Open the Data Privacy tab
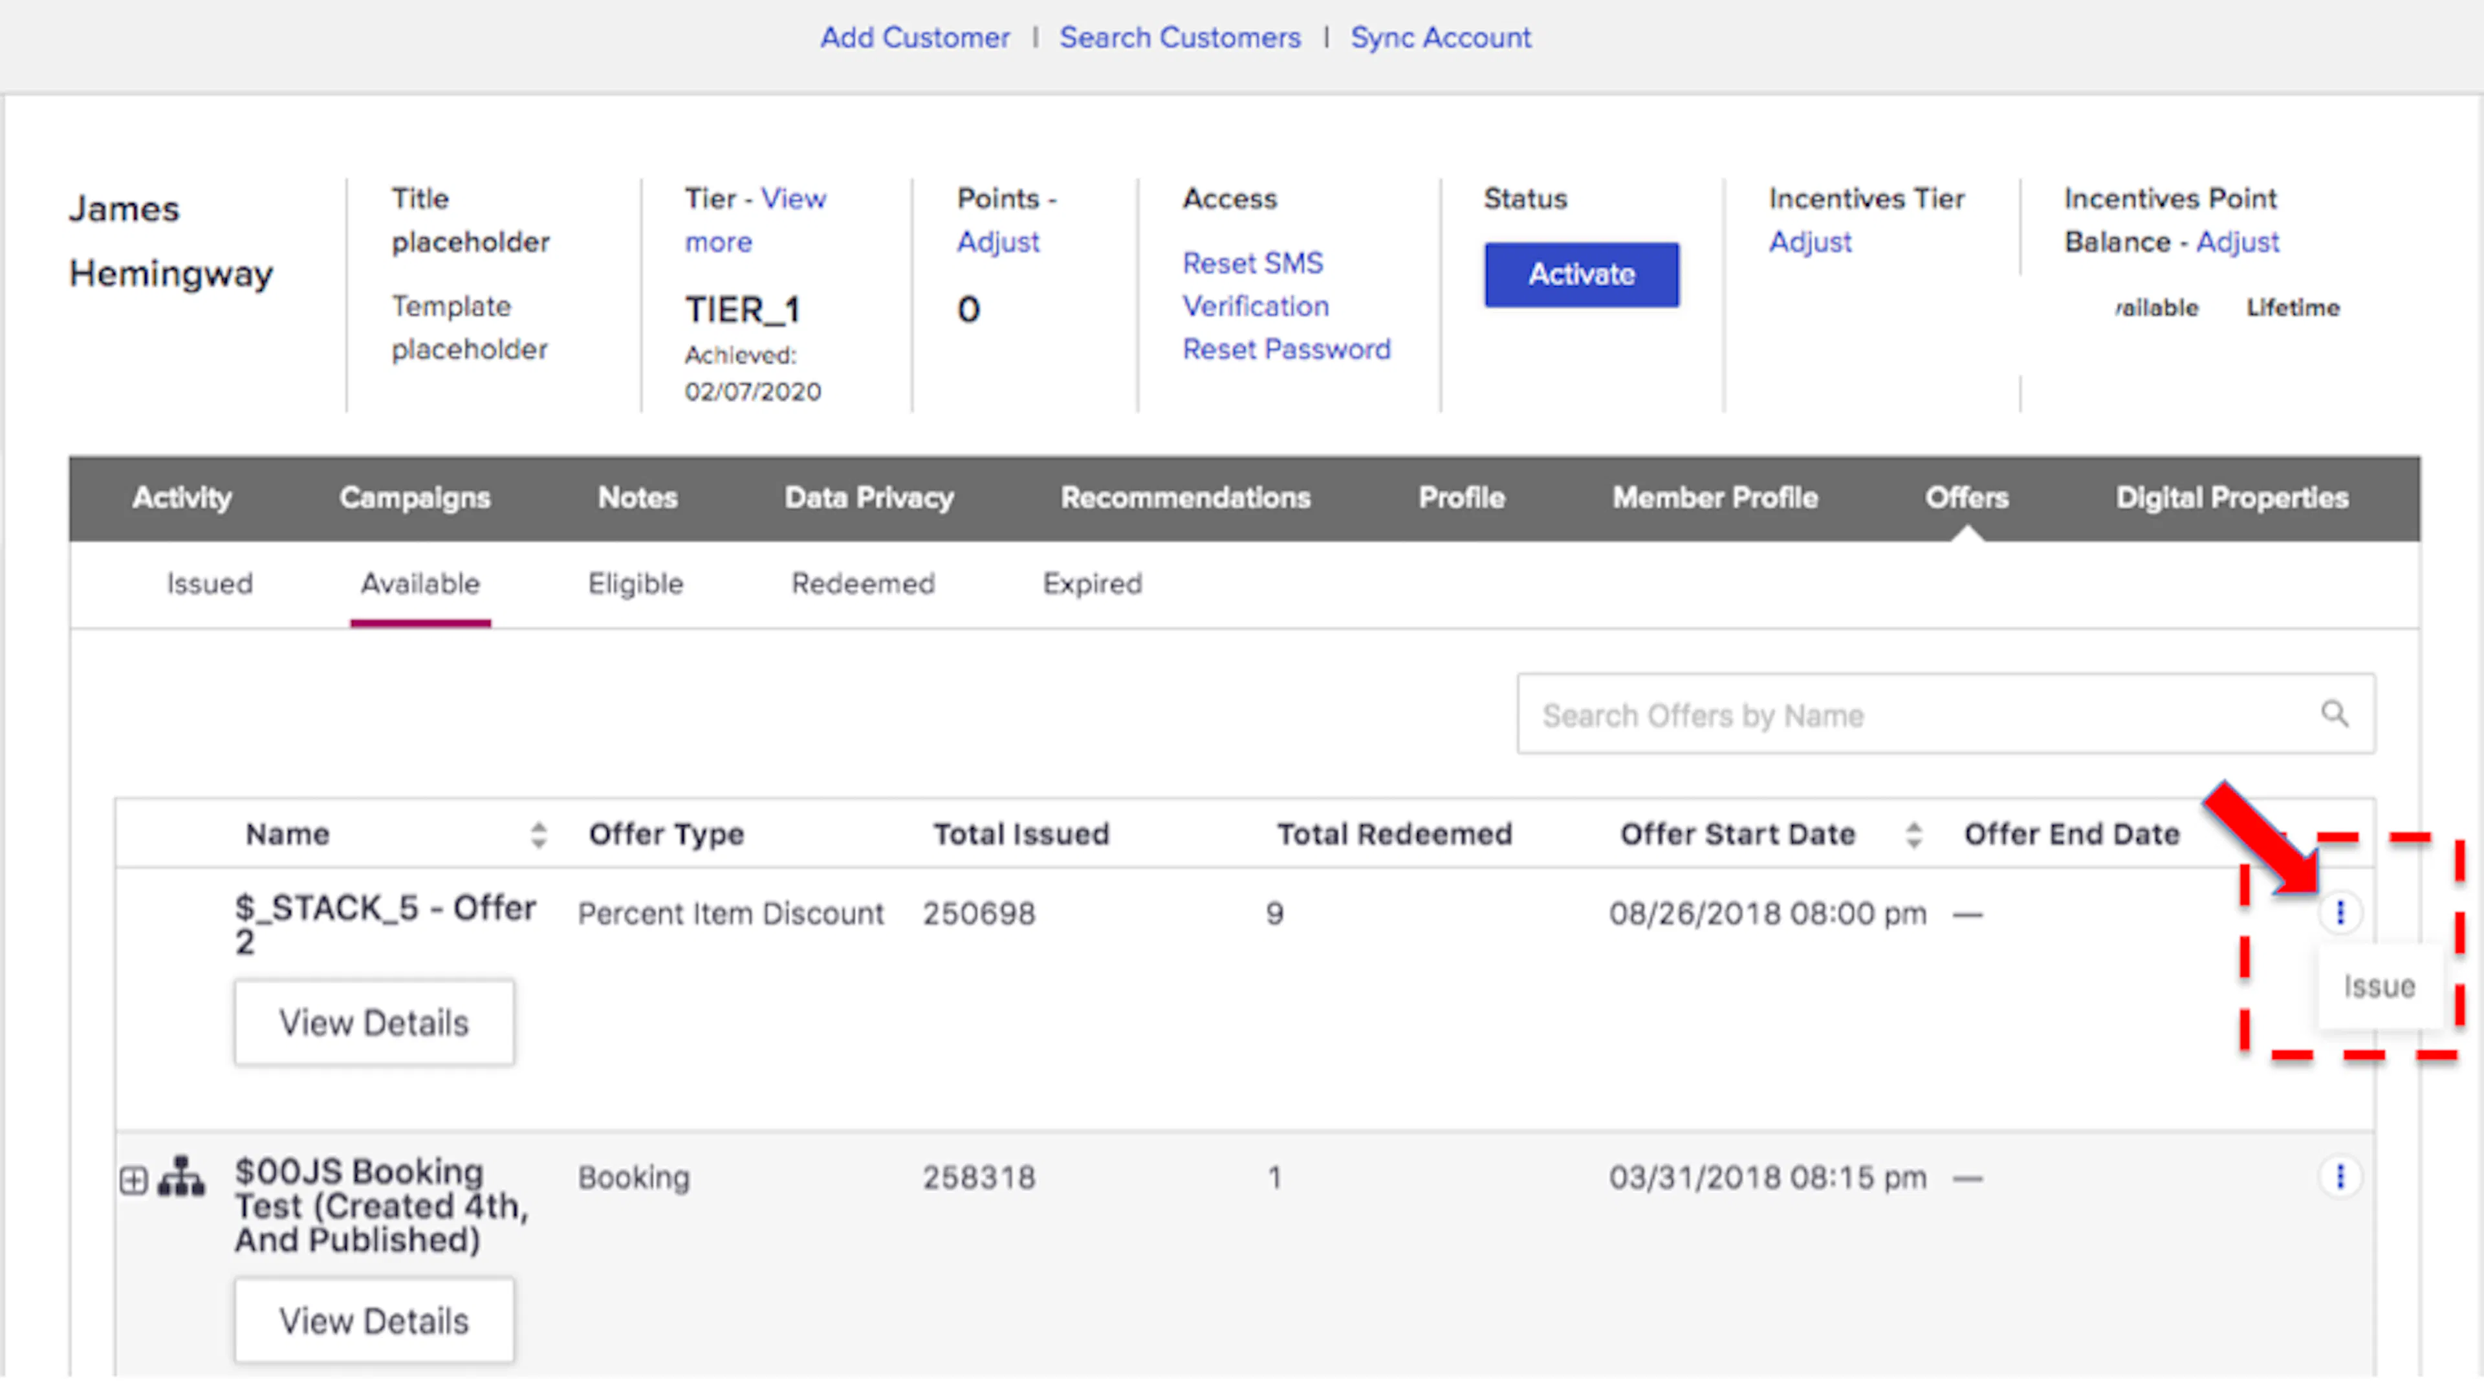The height and width of the screenshot is (1387, 2484). tap(869, 497)
